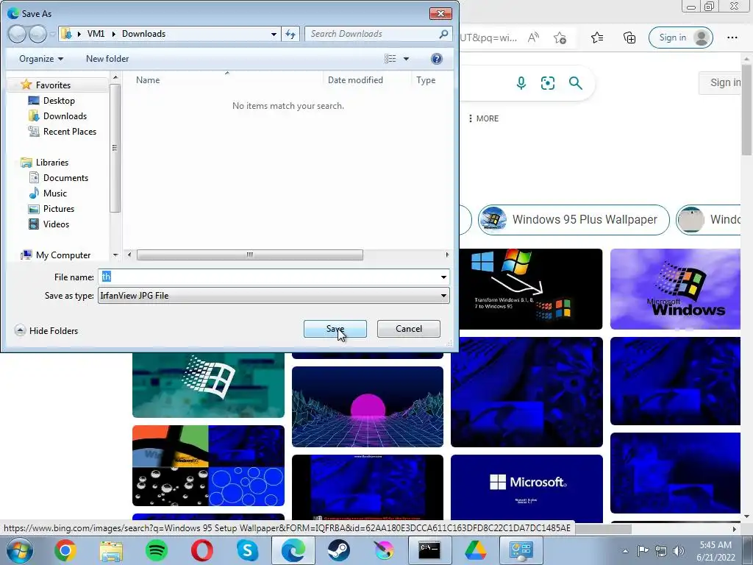The image size is (753, 565).
Task: Open Edge Settings and more menu
Action: (732, 38)
